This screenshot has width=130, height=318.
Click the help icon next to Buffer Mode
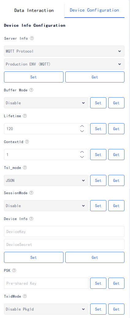tap(31, 90)
